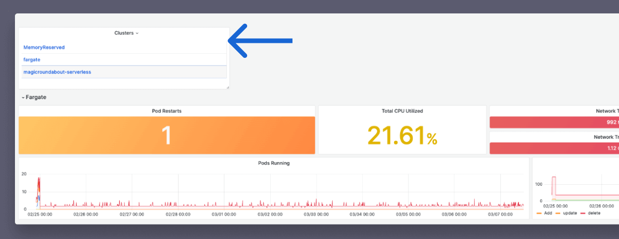Toggle the update series in legend

pos(570,213)
